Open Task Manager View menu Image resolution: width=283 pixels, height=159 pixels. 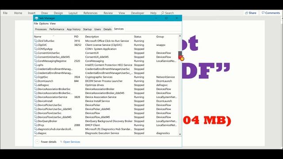[53, 23]
